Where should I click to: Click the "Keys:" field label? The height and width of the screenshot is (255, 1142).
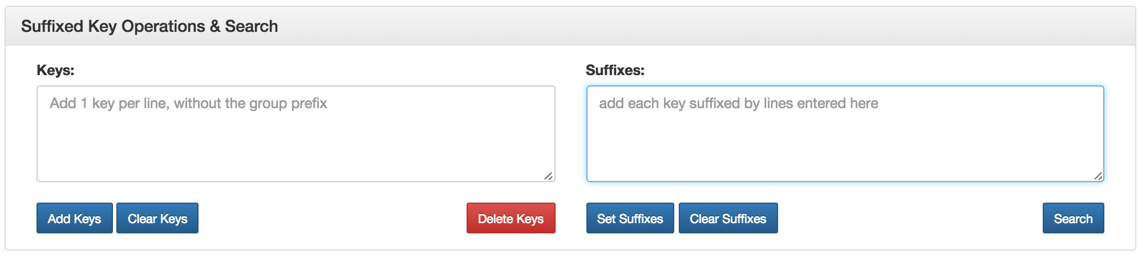(55, 70)
